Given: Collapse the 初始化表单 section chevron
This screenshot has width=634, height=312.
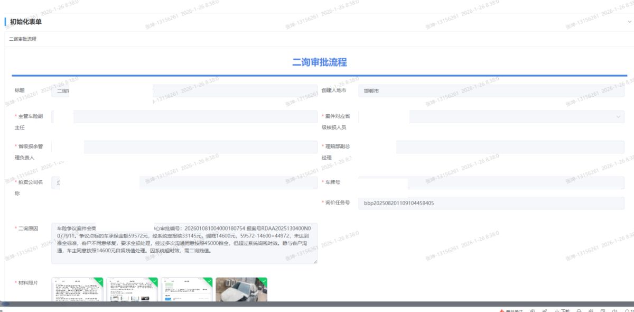Looking at the screenshot, I should 629,22.
